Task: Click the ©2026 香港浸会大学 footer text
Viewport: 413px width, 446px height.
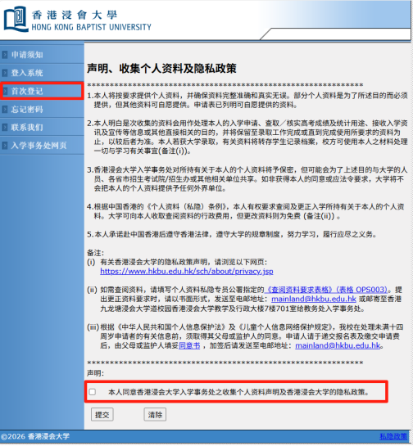Action: (35, 436)
